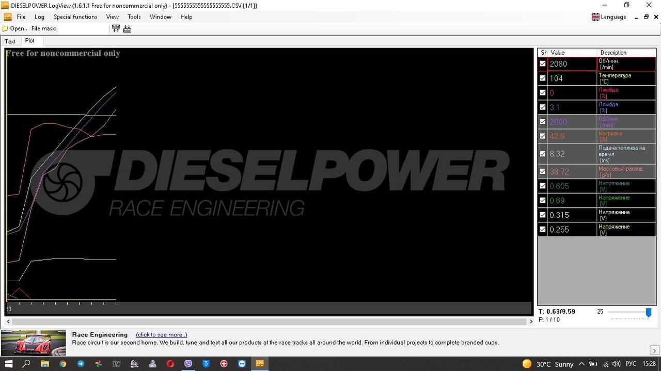The image size is (661, 371).
Task: Open the Help menu
Action: coord(186,17)
